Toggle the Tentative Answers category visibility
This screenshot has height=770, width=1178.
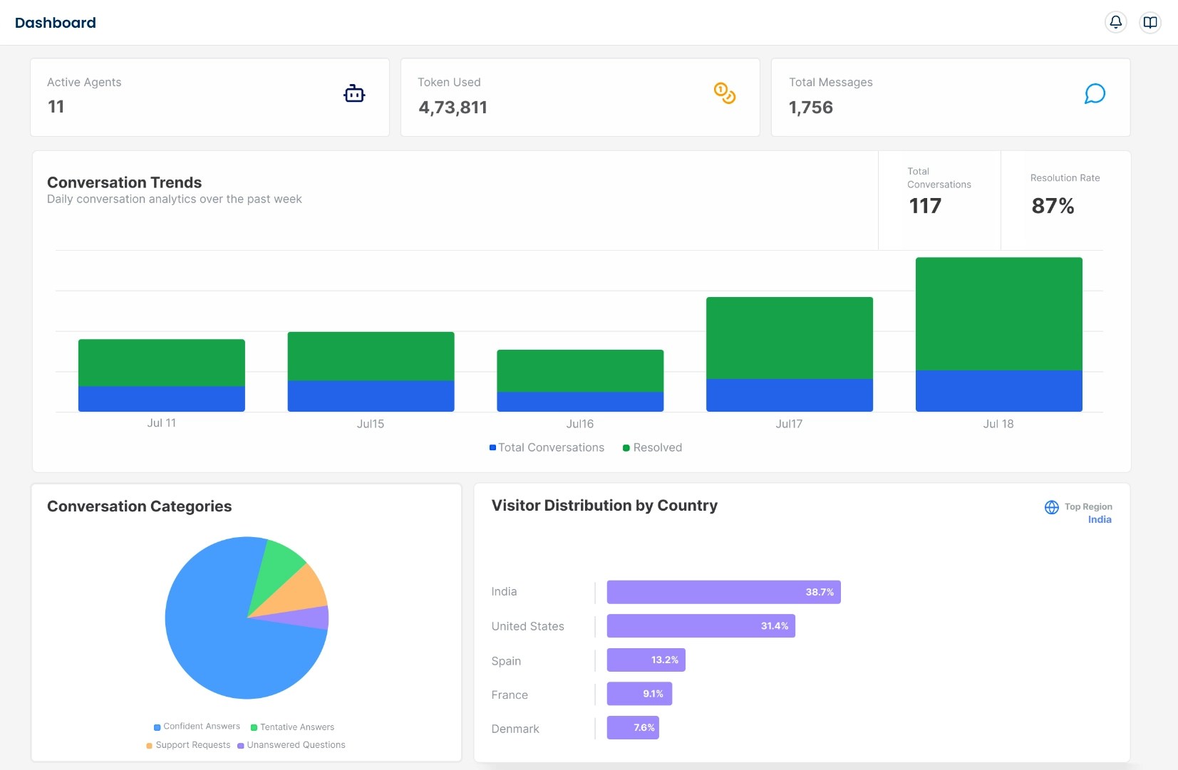253,727
